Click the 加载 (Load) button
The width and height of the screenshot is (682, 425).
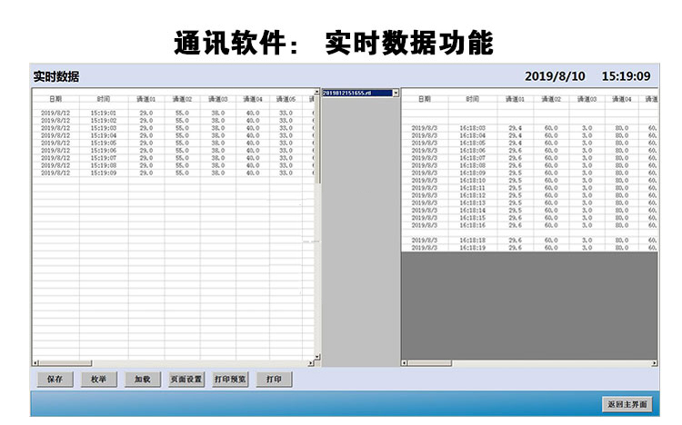click(x=143, y=381)
